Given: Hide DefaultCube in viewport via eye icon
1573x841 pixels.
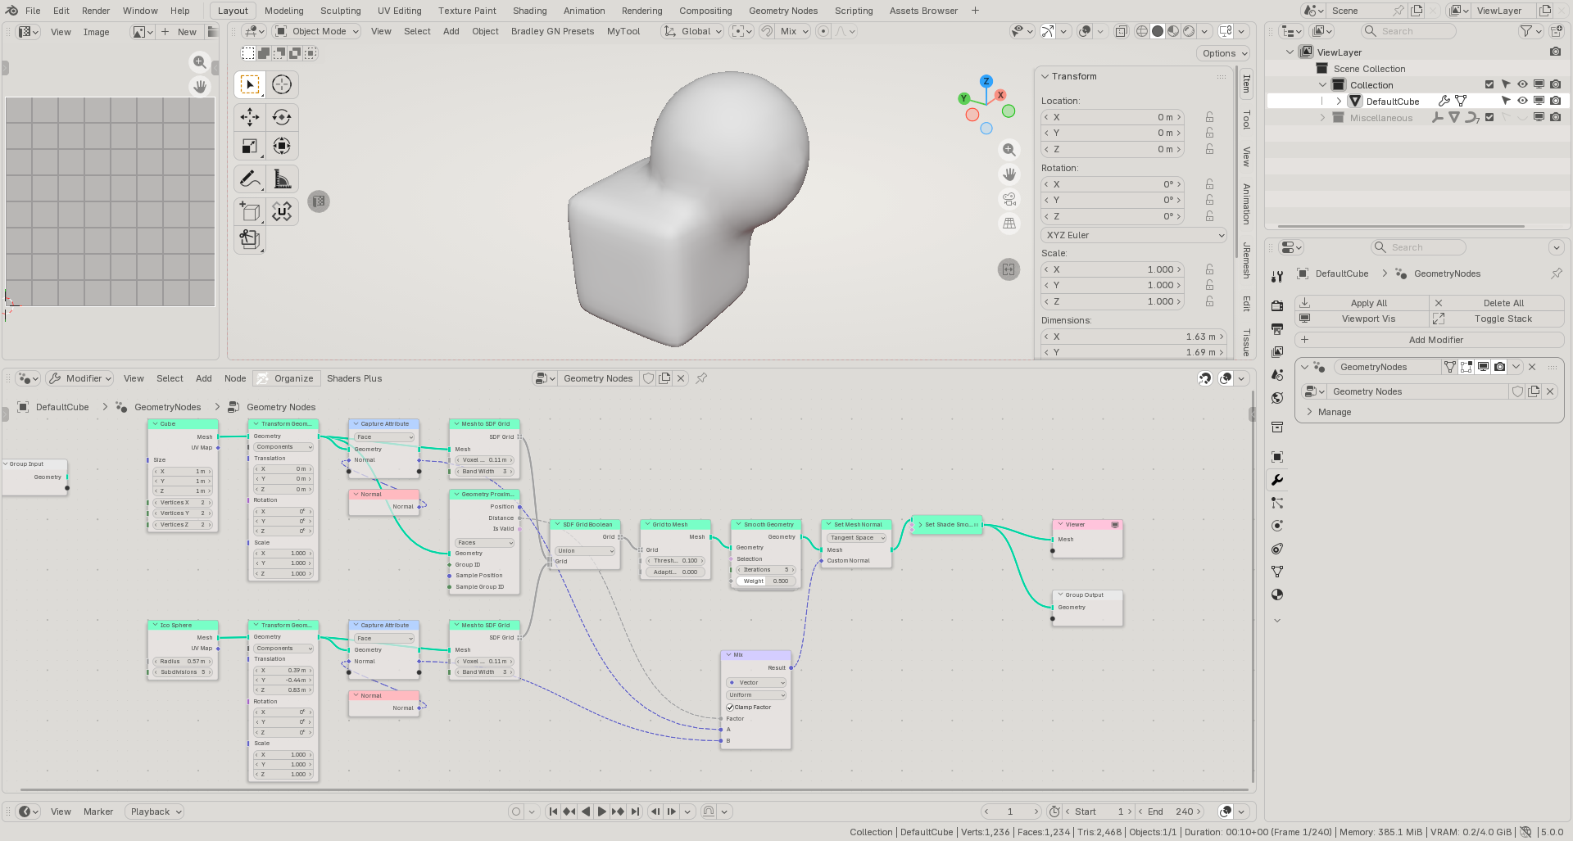Looking at the screenshot, I should 1522,101.
